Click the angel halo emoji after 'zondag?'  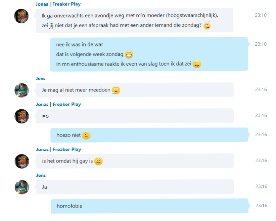[207, 26]
